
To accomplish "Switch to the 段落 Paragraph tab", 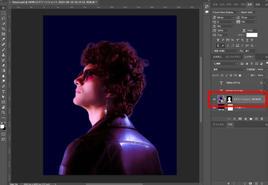I will pos(258,4).
